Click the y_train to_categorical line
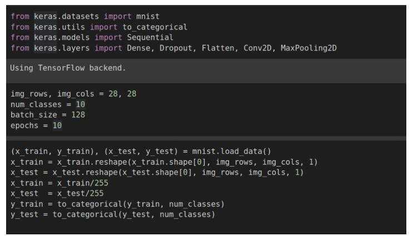 point(117,204)
